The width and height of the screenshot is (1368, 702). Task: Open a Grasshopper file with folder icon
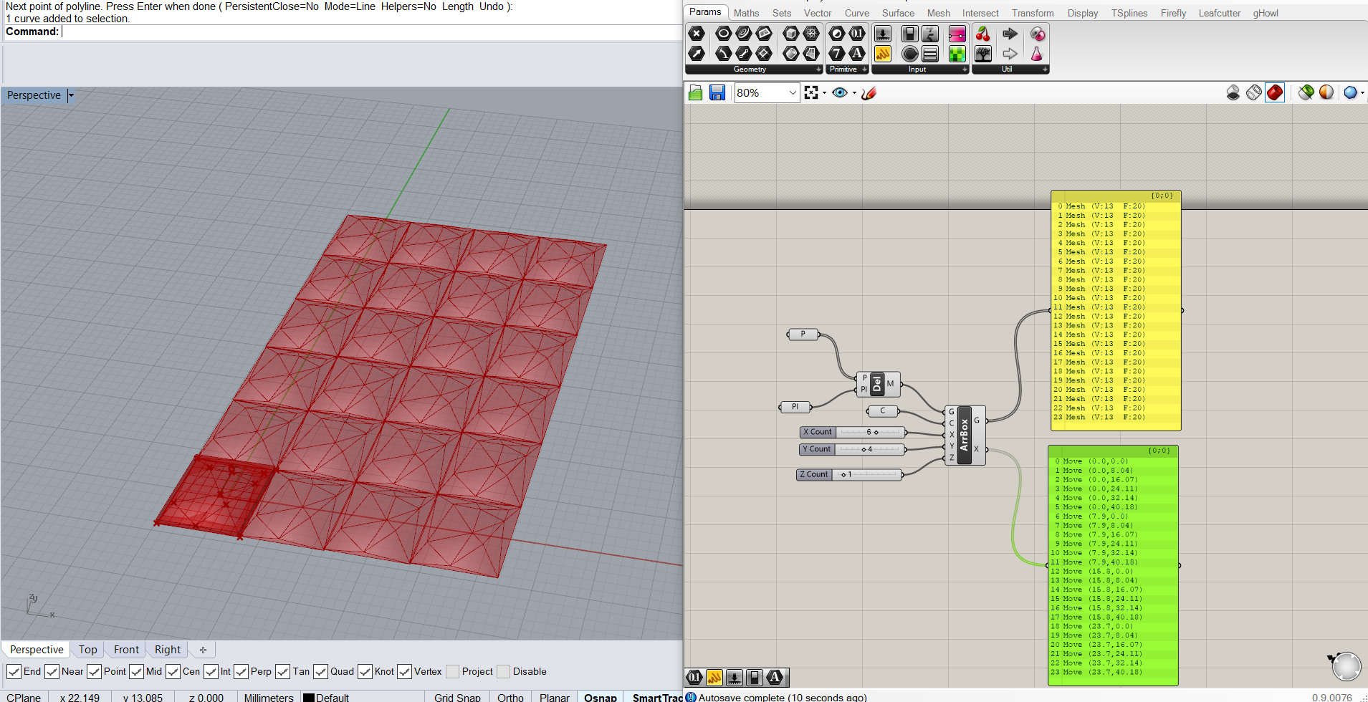click(x=695, y=92)
